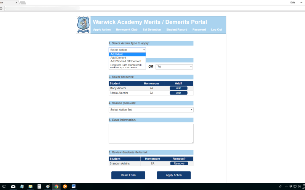This screenshot has height=190, width=305.
Task: Click the Warwick Academy crest logo
Action: point(83,25)
